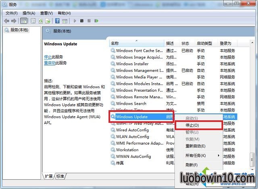Screen dimensions: 258x189
Task: Expand the 所有任务(K) submenu
Action: point(199,155)
